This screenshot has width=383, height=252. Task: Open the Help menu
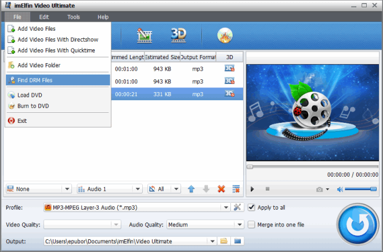[x=103, y=17]
